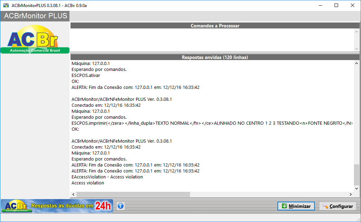Image resolution: width=361 pixels, height=222 pixels.
Task: Click inside the empty Comandos a Processar box
Action: [x=212, y=40]
